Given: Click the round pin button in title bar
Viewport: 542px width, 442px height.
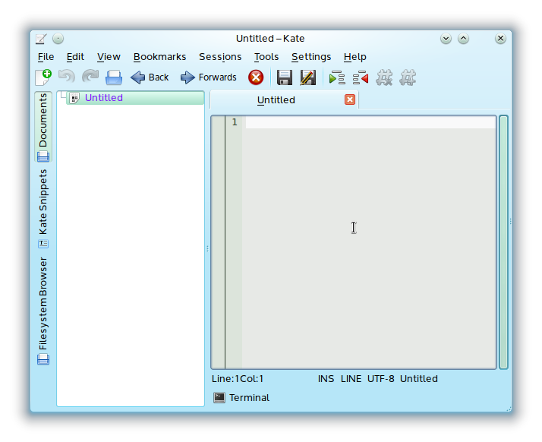Looking at the screenshot, I should click(x=58, y=39).
